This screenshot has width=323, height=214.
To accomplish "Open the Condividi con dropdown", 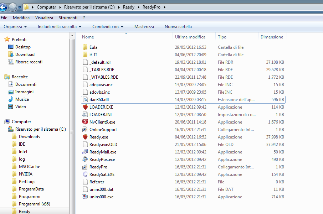I will tap(108, 27).
